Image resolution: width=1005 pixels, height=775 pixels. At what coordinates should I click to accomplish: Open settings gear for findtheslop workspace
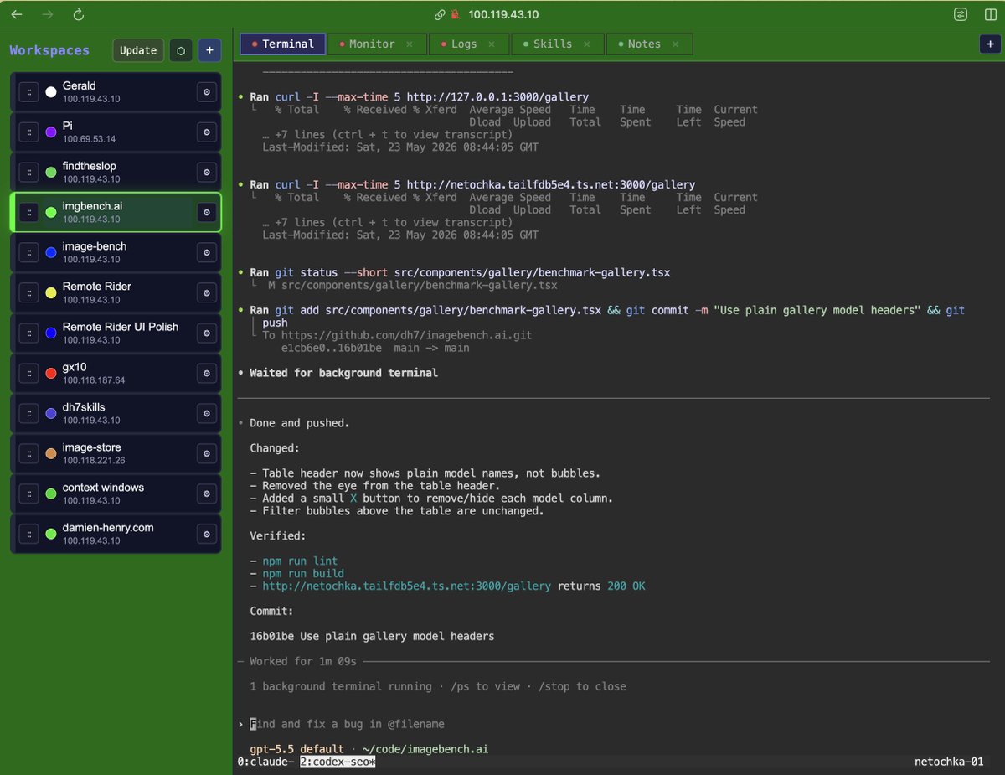coord(207,173)
